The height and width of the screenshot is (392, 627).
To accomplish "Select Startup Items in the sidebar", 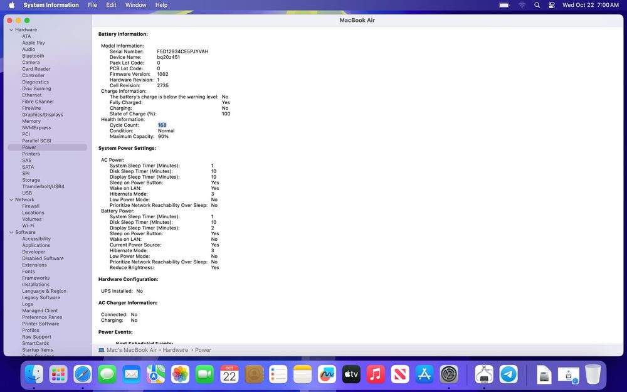I will point(38,350).
